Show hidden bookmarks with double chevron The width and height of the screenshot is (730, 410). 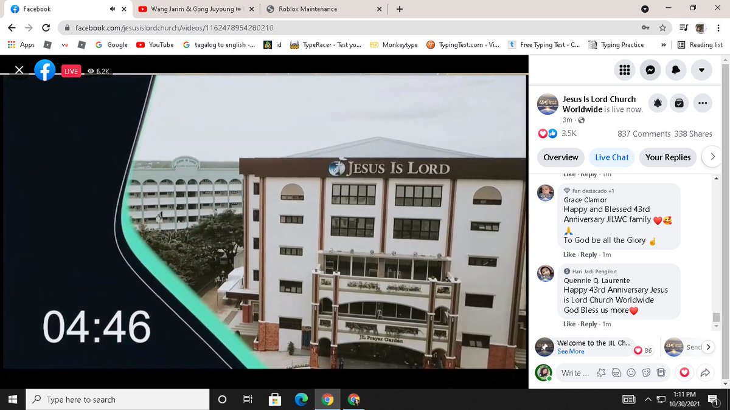point(663,44)
